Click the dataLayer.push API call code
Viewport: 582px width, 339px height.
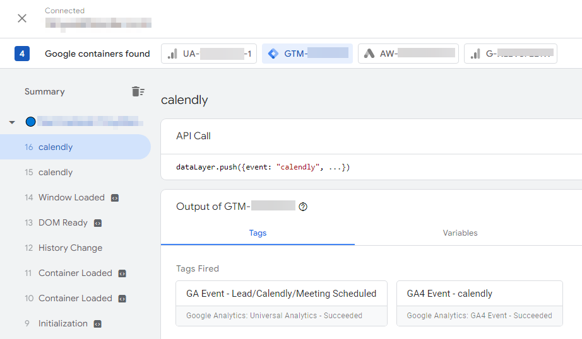263,167
